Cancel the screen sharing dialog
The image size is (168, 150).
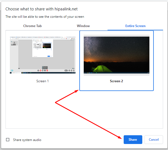153,139
